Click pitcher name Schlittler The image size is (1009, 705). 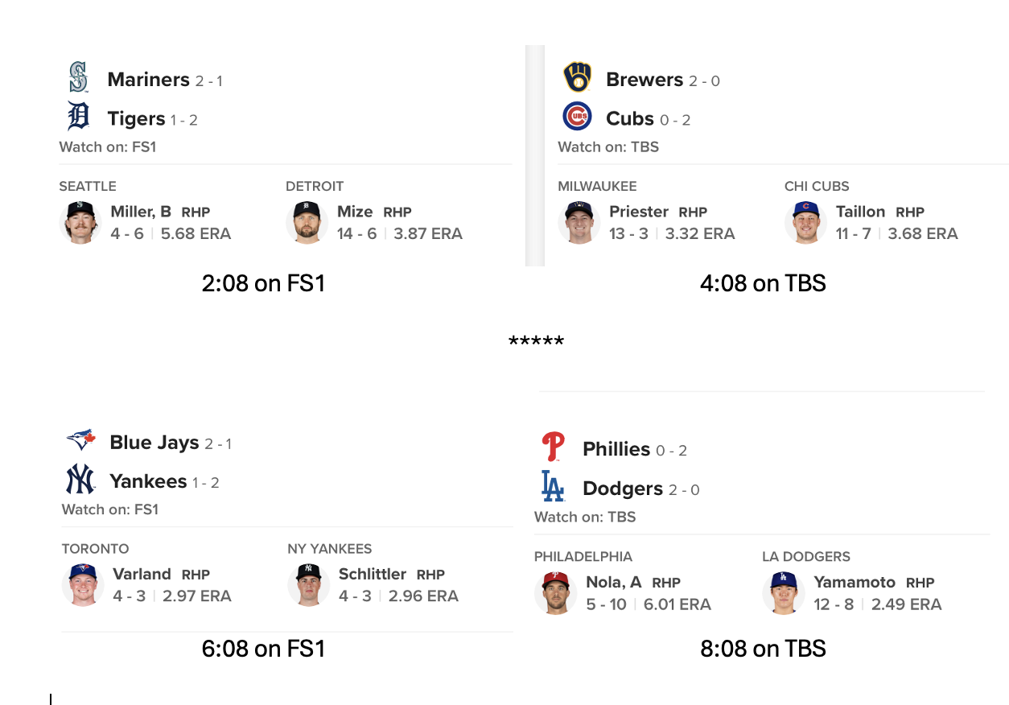pos(373,574)
